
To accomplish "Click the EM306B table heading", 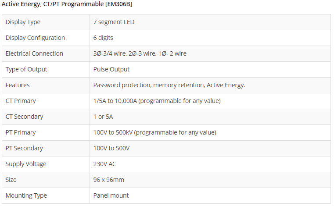I will pos(67,4).
